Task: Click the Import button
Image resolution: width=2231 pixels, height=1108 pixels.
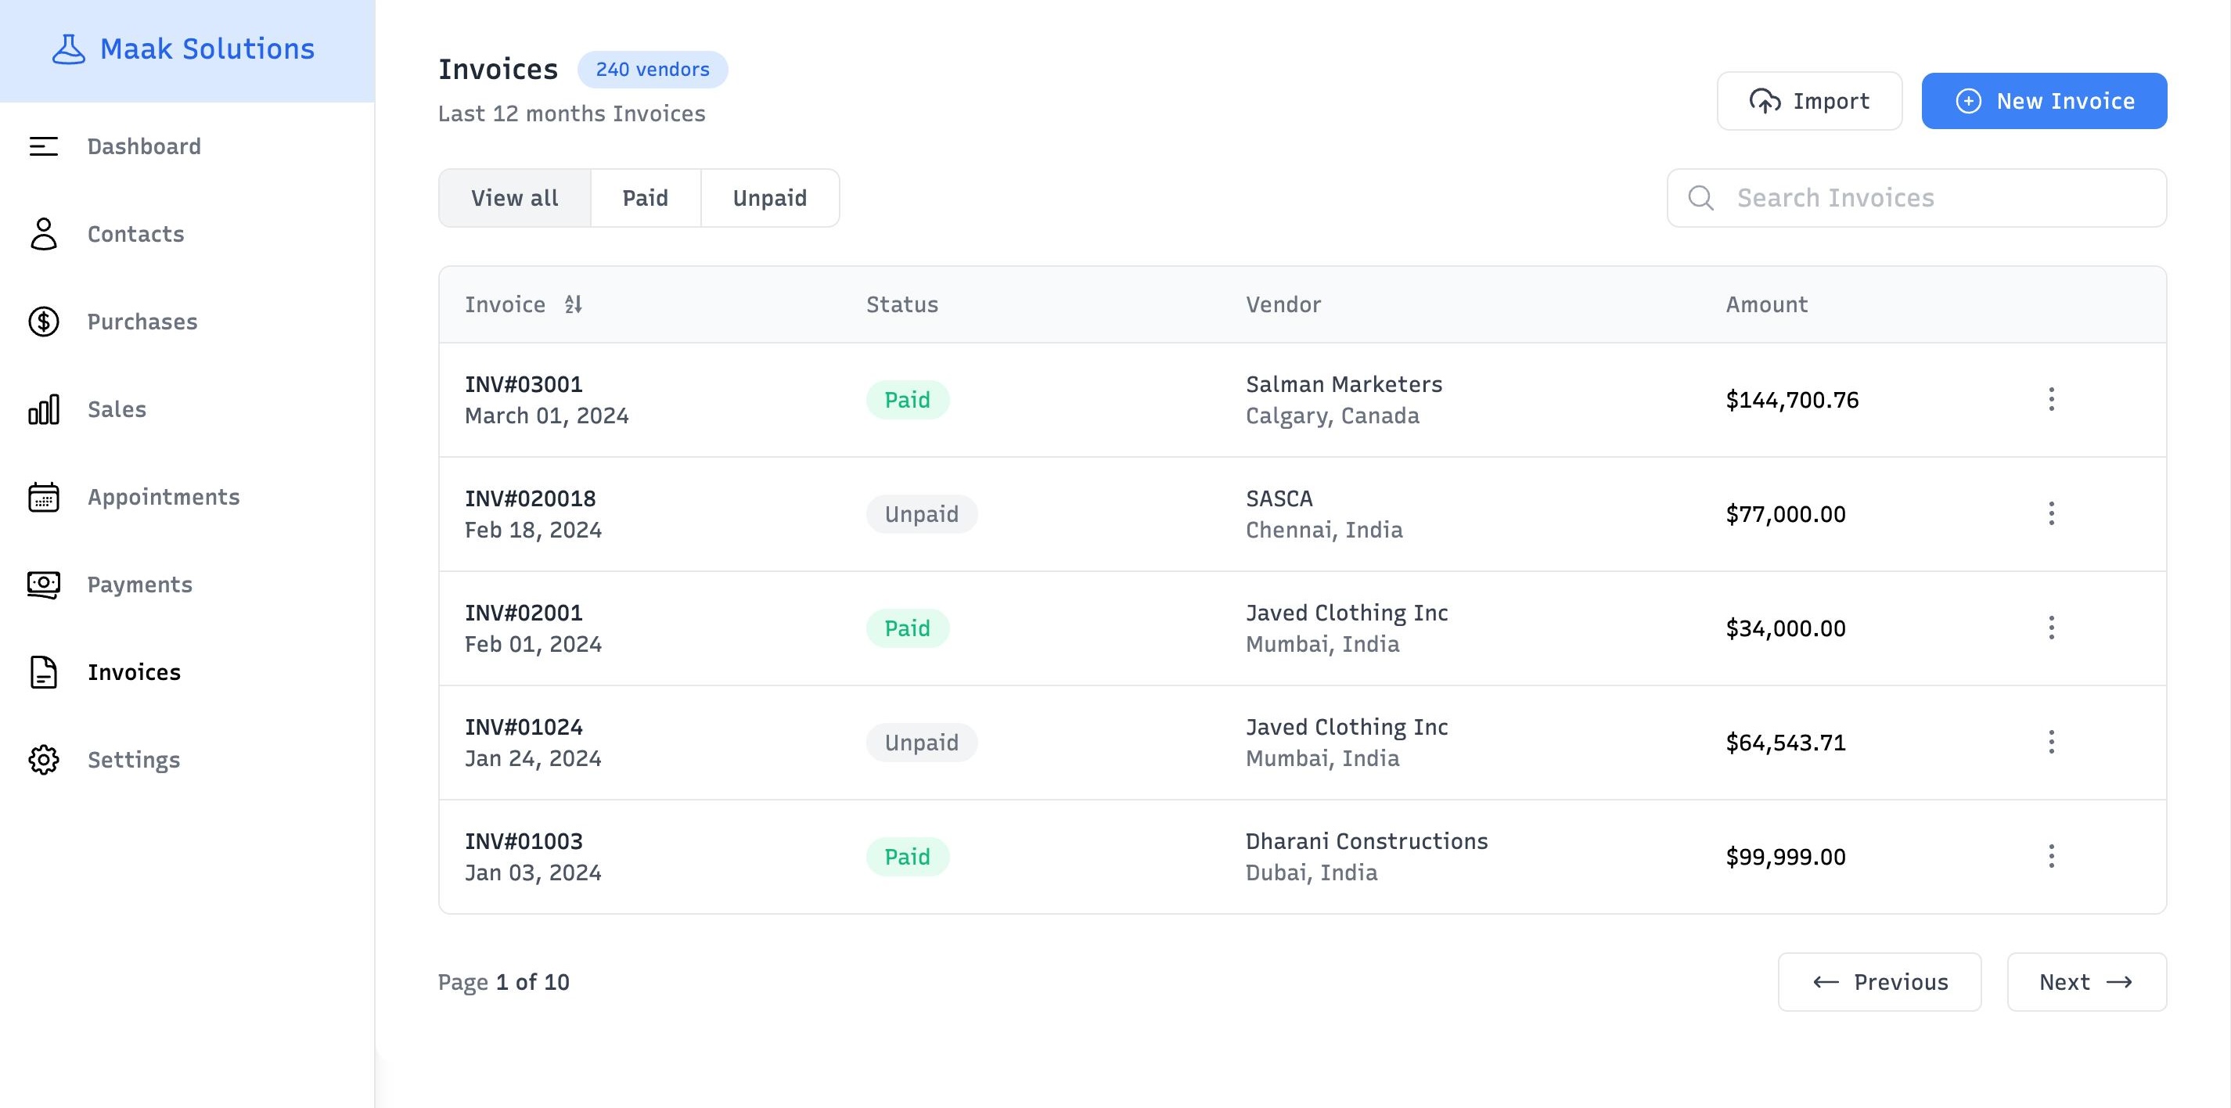Action: point(1808,100)
